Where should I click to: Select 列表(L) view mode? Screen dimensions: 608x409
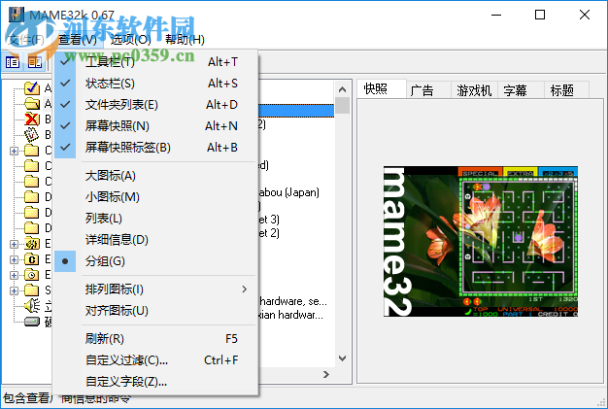point(155,219)
